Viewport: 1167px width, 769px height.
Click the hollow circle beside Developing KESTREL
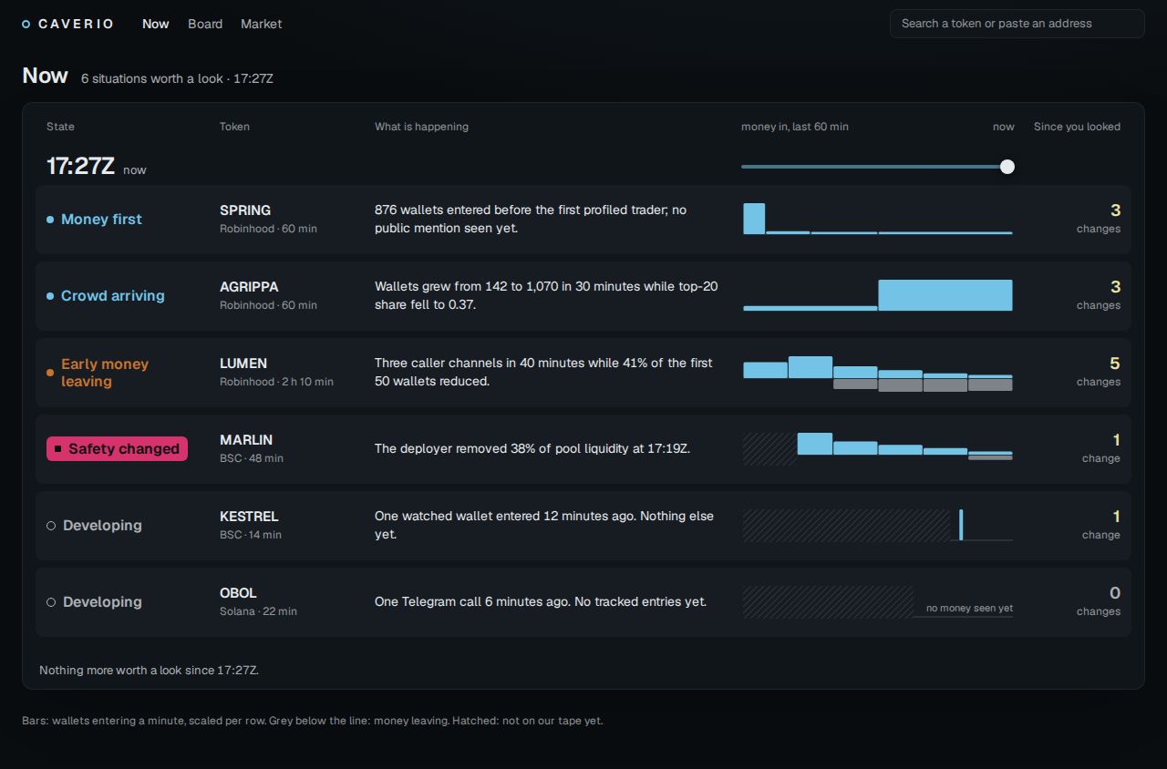tap(51, 526)
